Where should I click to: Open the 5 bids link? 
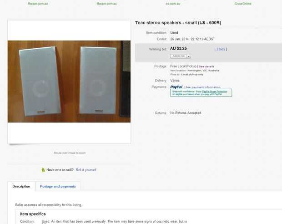point(221,49)
